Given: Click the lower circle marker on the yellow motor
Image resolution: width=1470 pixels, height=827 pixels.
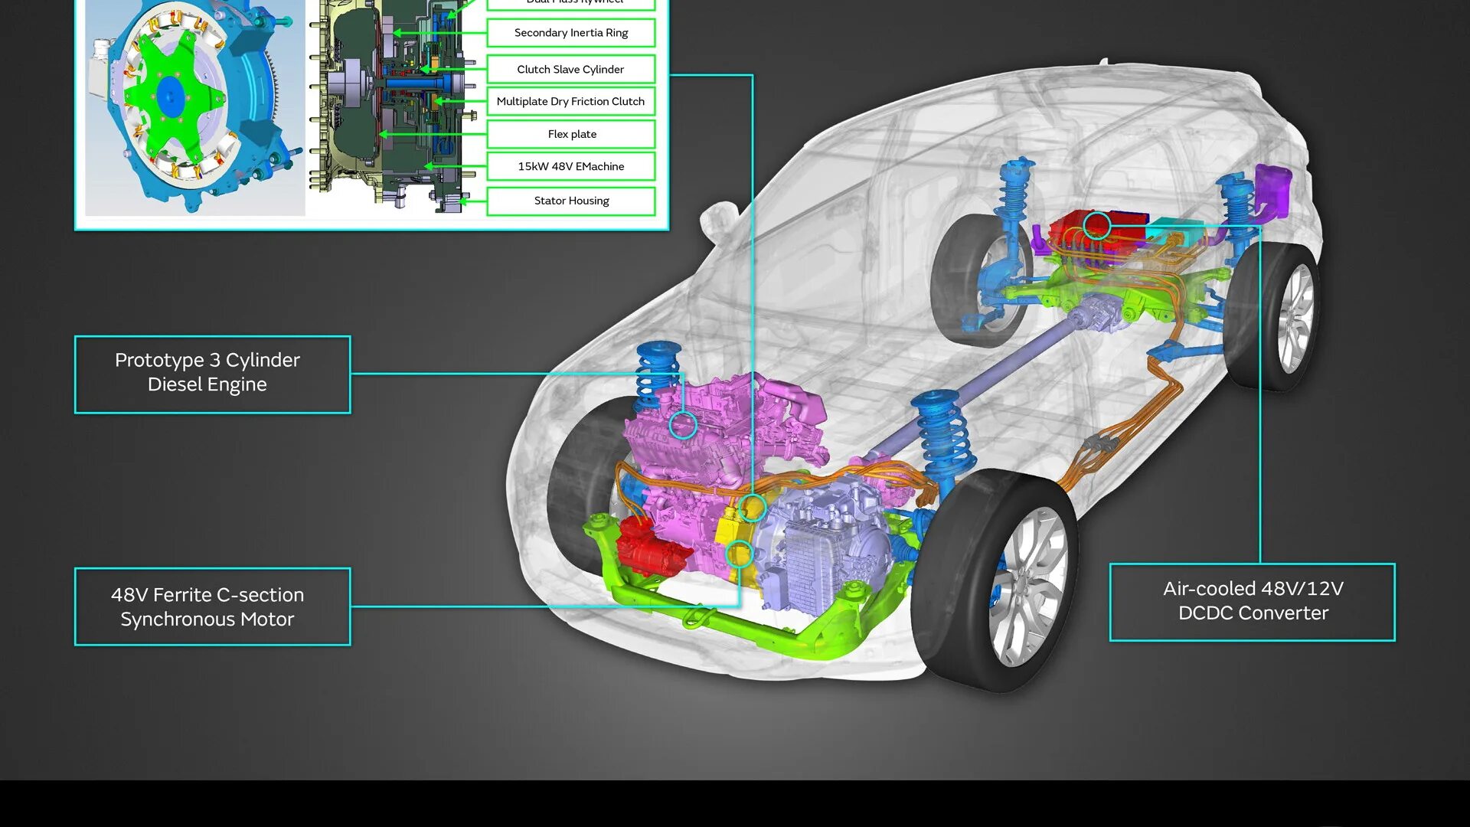Looking at the screenshot, I should [x=739, y=554].
